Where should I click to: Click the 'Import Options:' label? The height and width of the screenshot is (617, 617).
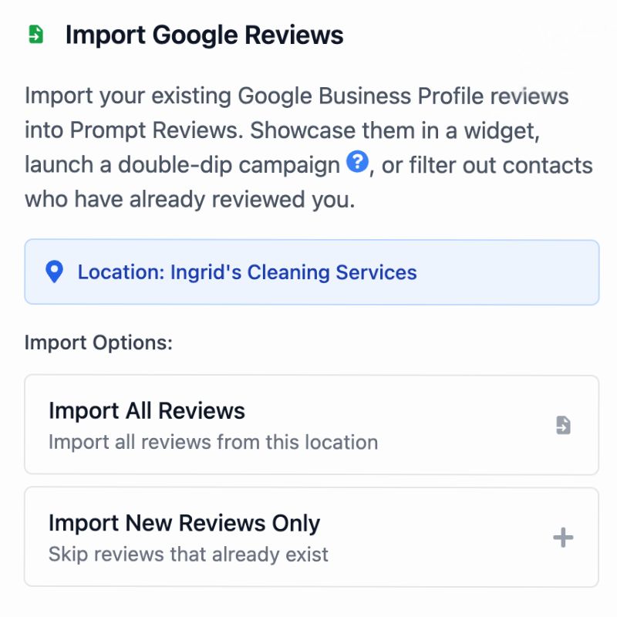(96, 342)
